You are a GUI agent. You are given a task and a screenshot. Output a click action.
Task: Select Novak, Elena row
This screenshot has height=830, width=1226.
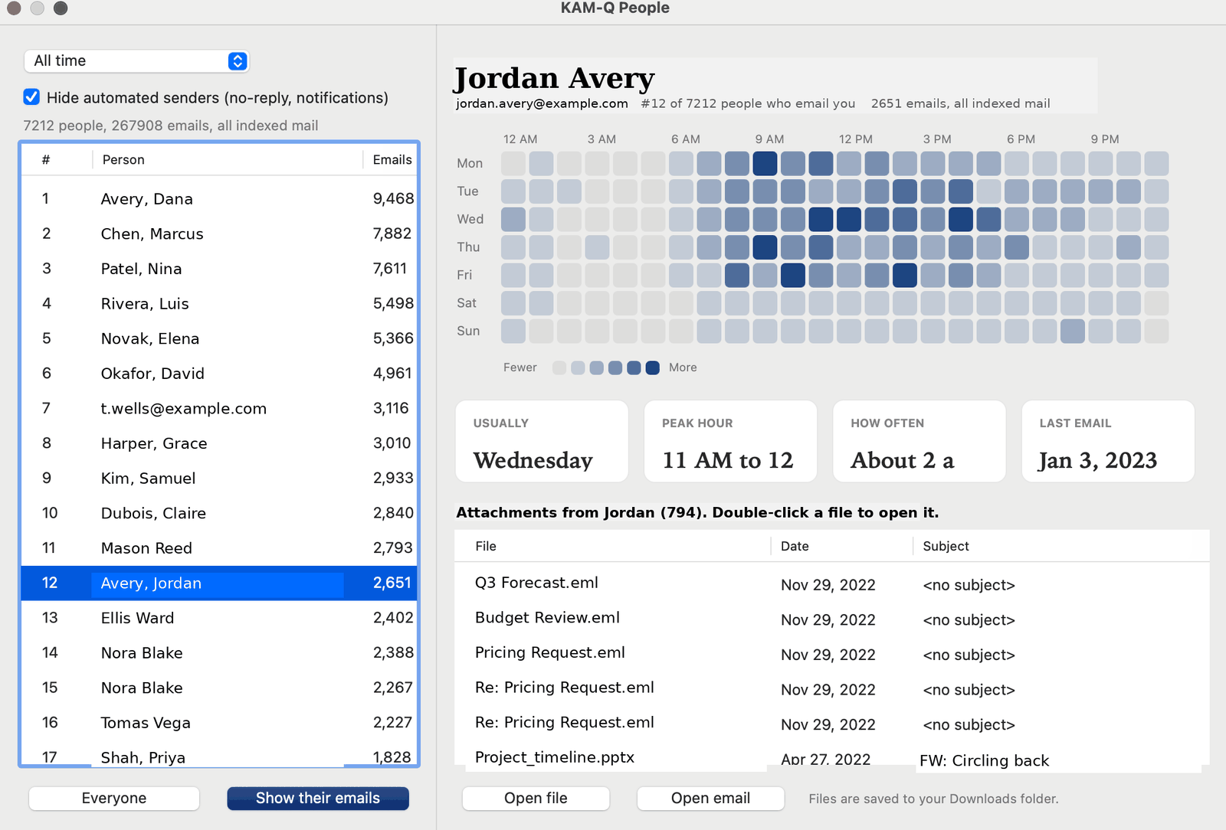tap(219, 338)
